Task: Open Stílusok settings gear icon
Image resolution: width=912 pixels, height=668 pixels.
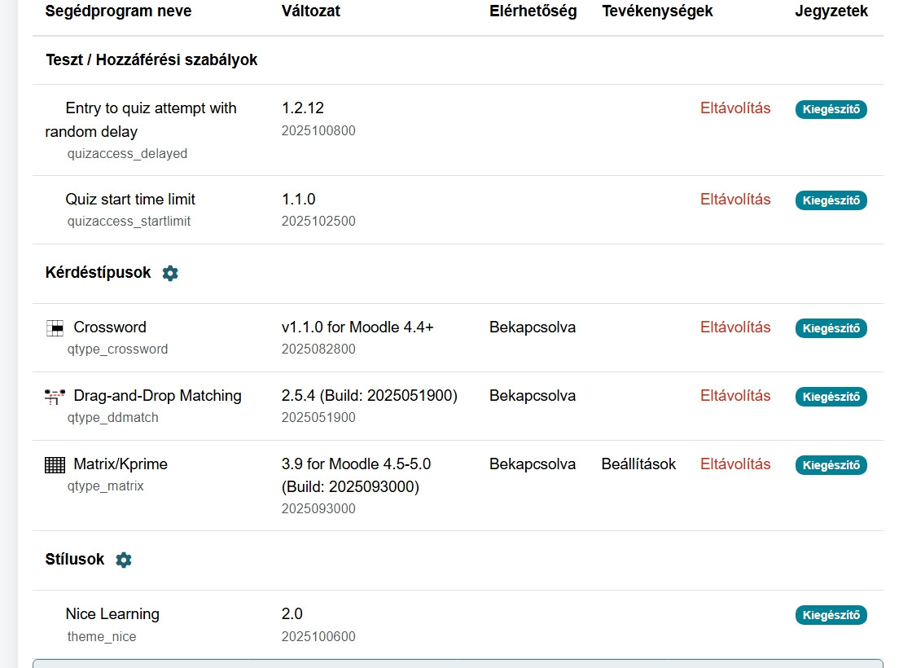Action: [124, 560]
